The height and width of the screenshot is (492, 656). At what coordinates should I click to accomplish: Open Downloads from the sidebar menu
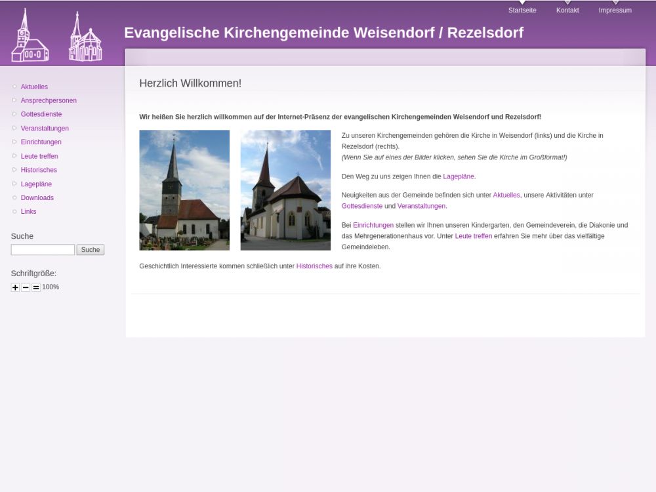click(x=37, y=198)
